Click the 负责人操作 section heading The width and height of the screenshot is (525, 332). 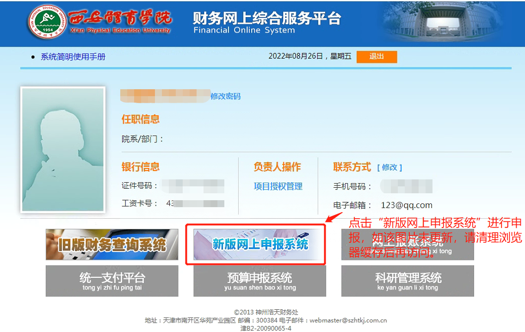click(277, 167)
